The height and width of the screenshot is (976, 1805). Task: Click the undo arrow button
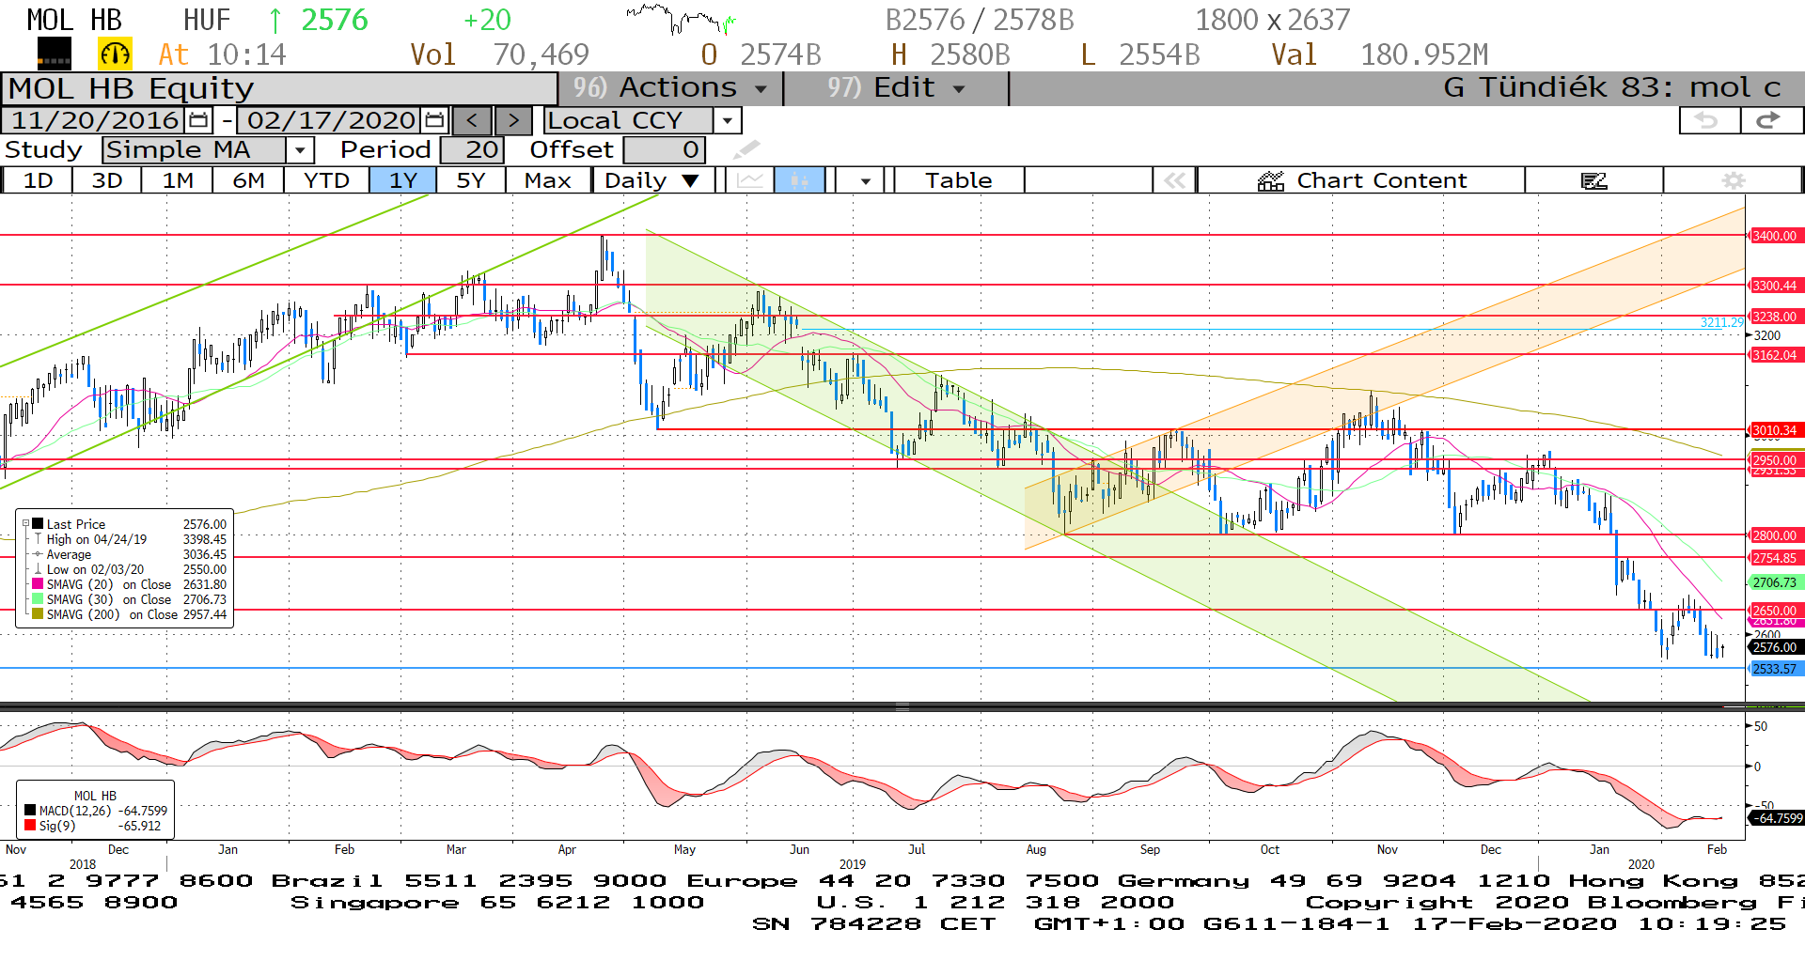coord(1708,120)
